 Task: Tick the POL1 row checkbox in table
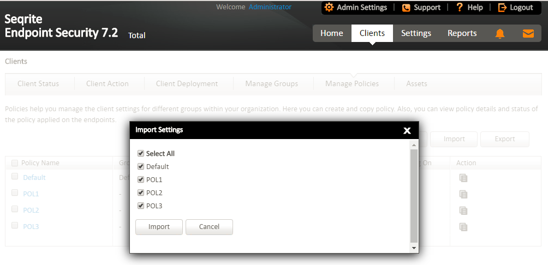click(x=15, y=192)
